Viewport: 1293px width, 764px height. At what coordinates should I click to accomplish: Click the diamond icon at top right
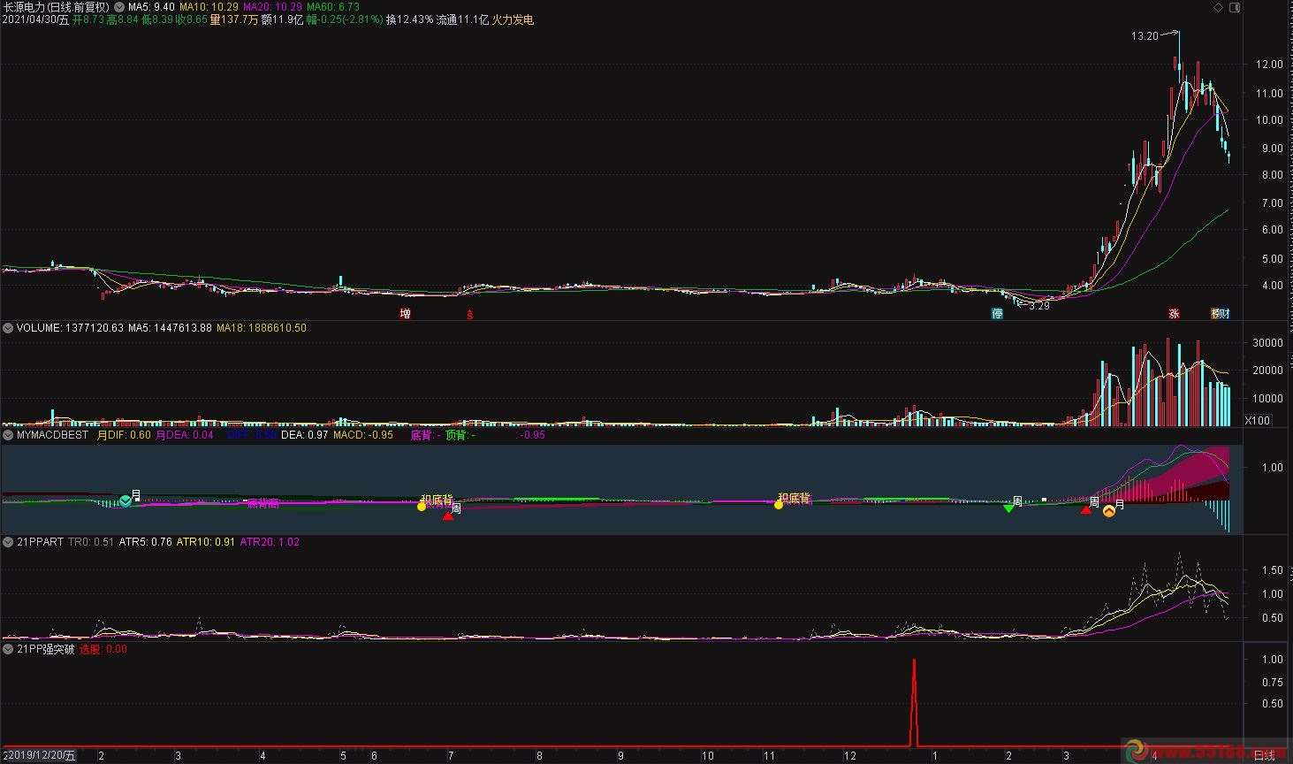[1218, 8]
